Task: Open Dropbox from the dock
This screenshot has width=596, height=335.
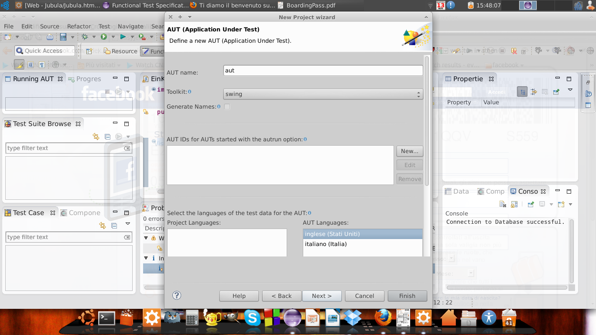Action: point(352,318)
